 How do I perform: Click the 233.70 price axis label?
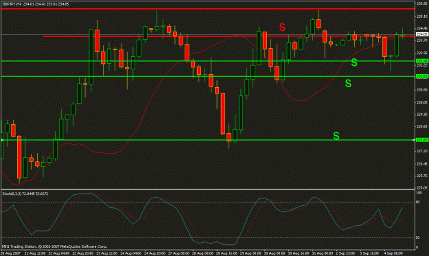(x=421, y=40)
